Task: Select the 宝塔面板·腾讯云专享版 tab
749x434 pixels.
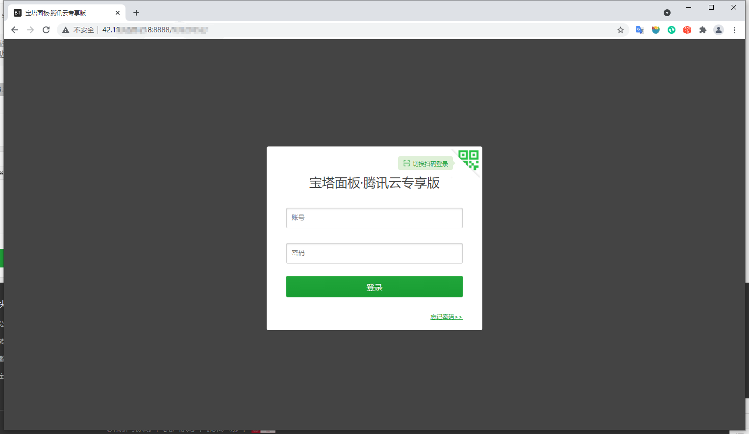Action: click(67, 13)
